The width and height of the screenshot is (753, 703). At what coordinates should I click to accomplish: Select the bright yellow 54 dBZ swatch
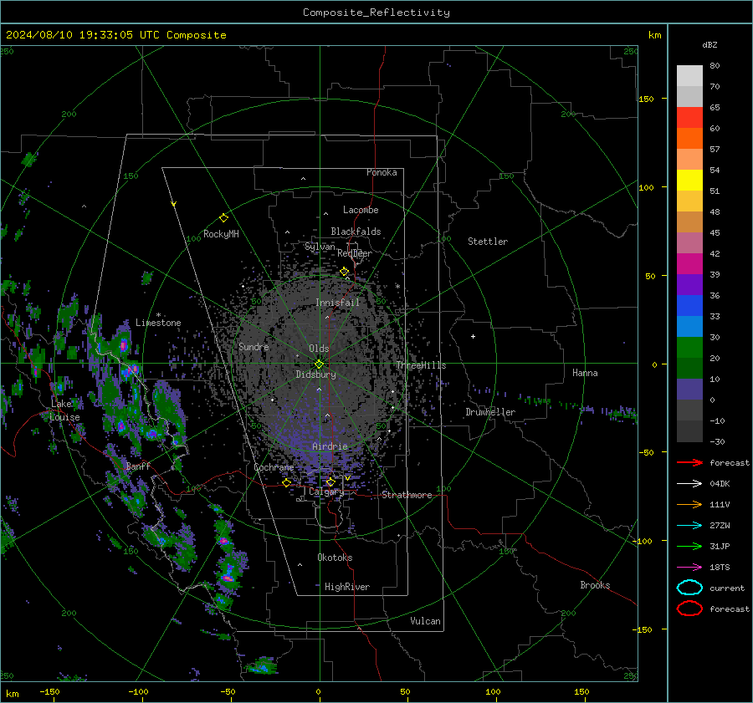coord(689,180)
